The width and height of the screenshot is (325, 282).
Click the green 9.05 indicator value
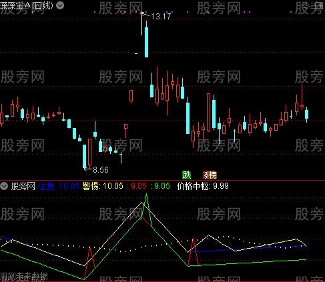tap(162, 186)
